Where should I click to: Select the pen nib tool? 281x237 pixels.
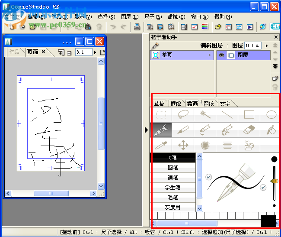pos(161,130)
